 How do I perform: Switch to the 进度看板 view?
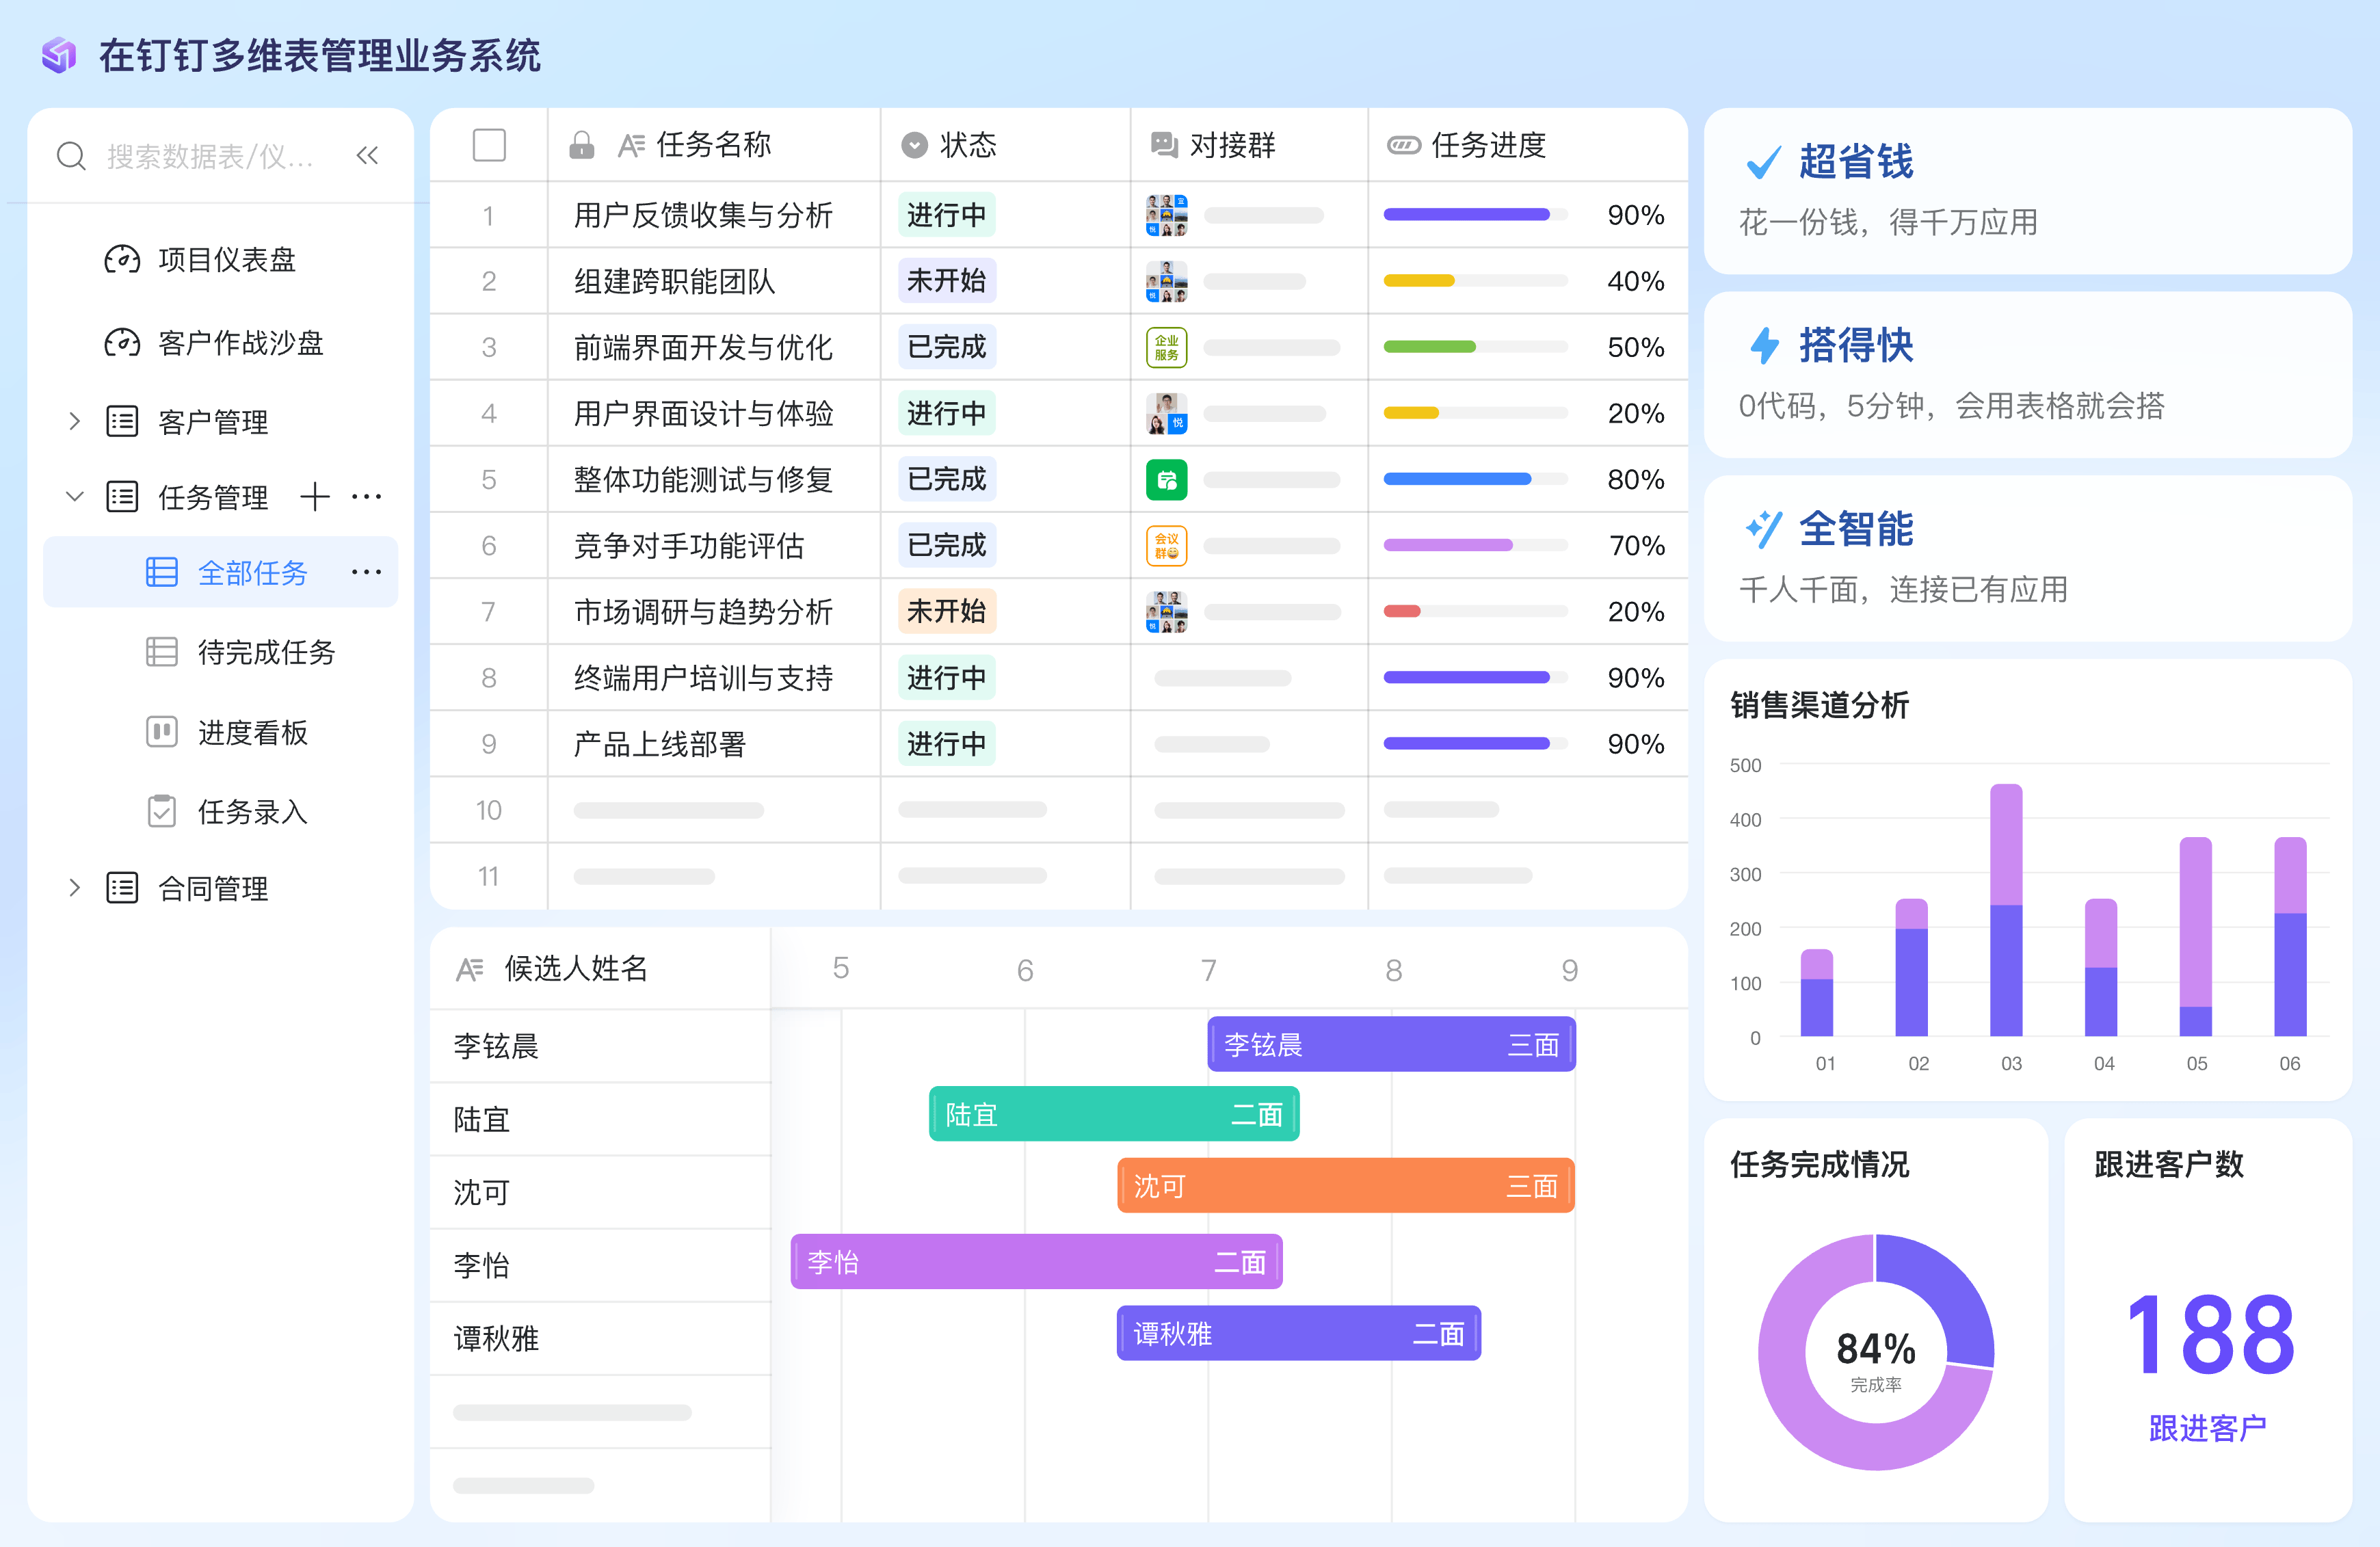pos(252,732)
